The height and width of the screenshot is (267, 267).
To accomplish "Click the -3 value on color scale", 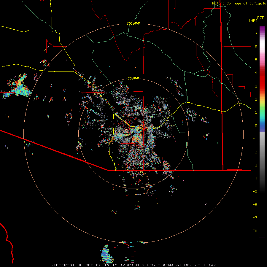I will point(255,165).
